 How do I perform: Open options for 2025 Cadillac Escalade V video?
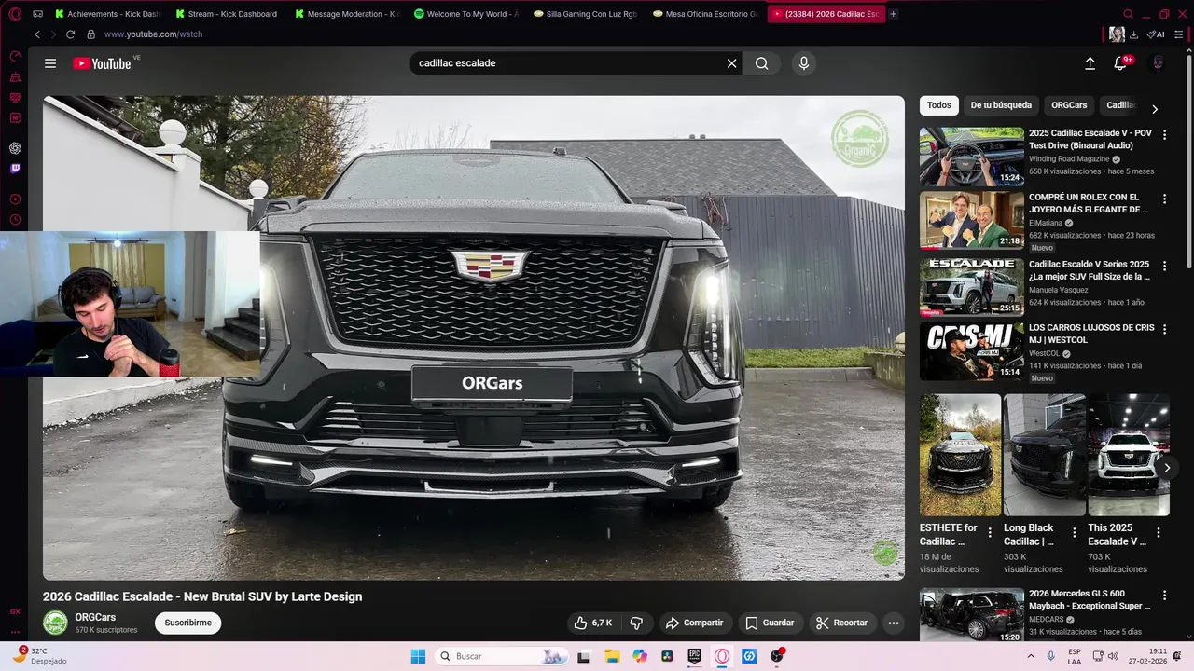[x=1164, y=134]
